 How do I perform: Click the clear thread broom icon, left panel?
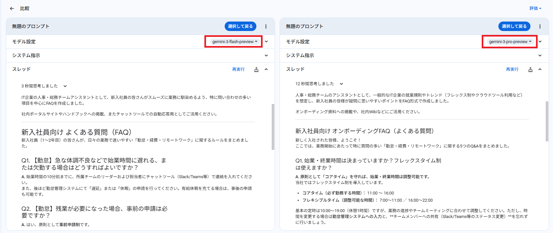point(256,70)
